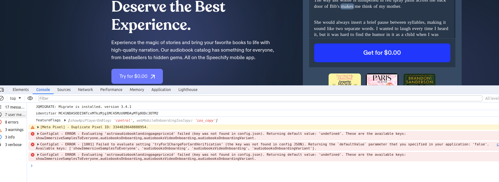The image size is (499, 182).
Task: Click the yellow warning icon on Meta Pixel row
Action: coord(33,127)
